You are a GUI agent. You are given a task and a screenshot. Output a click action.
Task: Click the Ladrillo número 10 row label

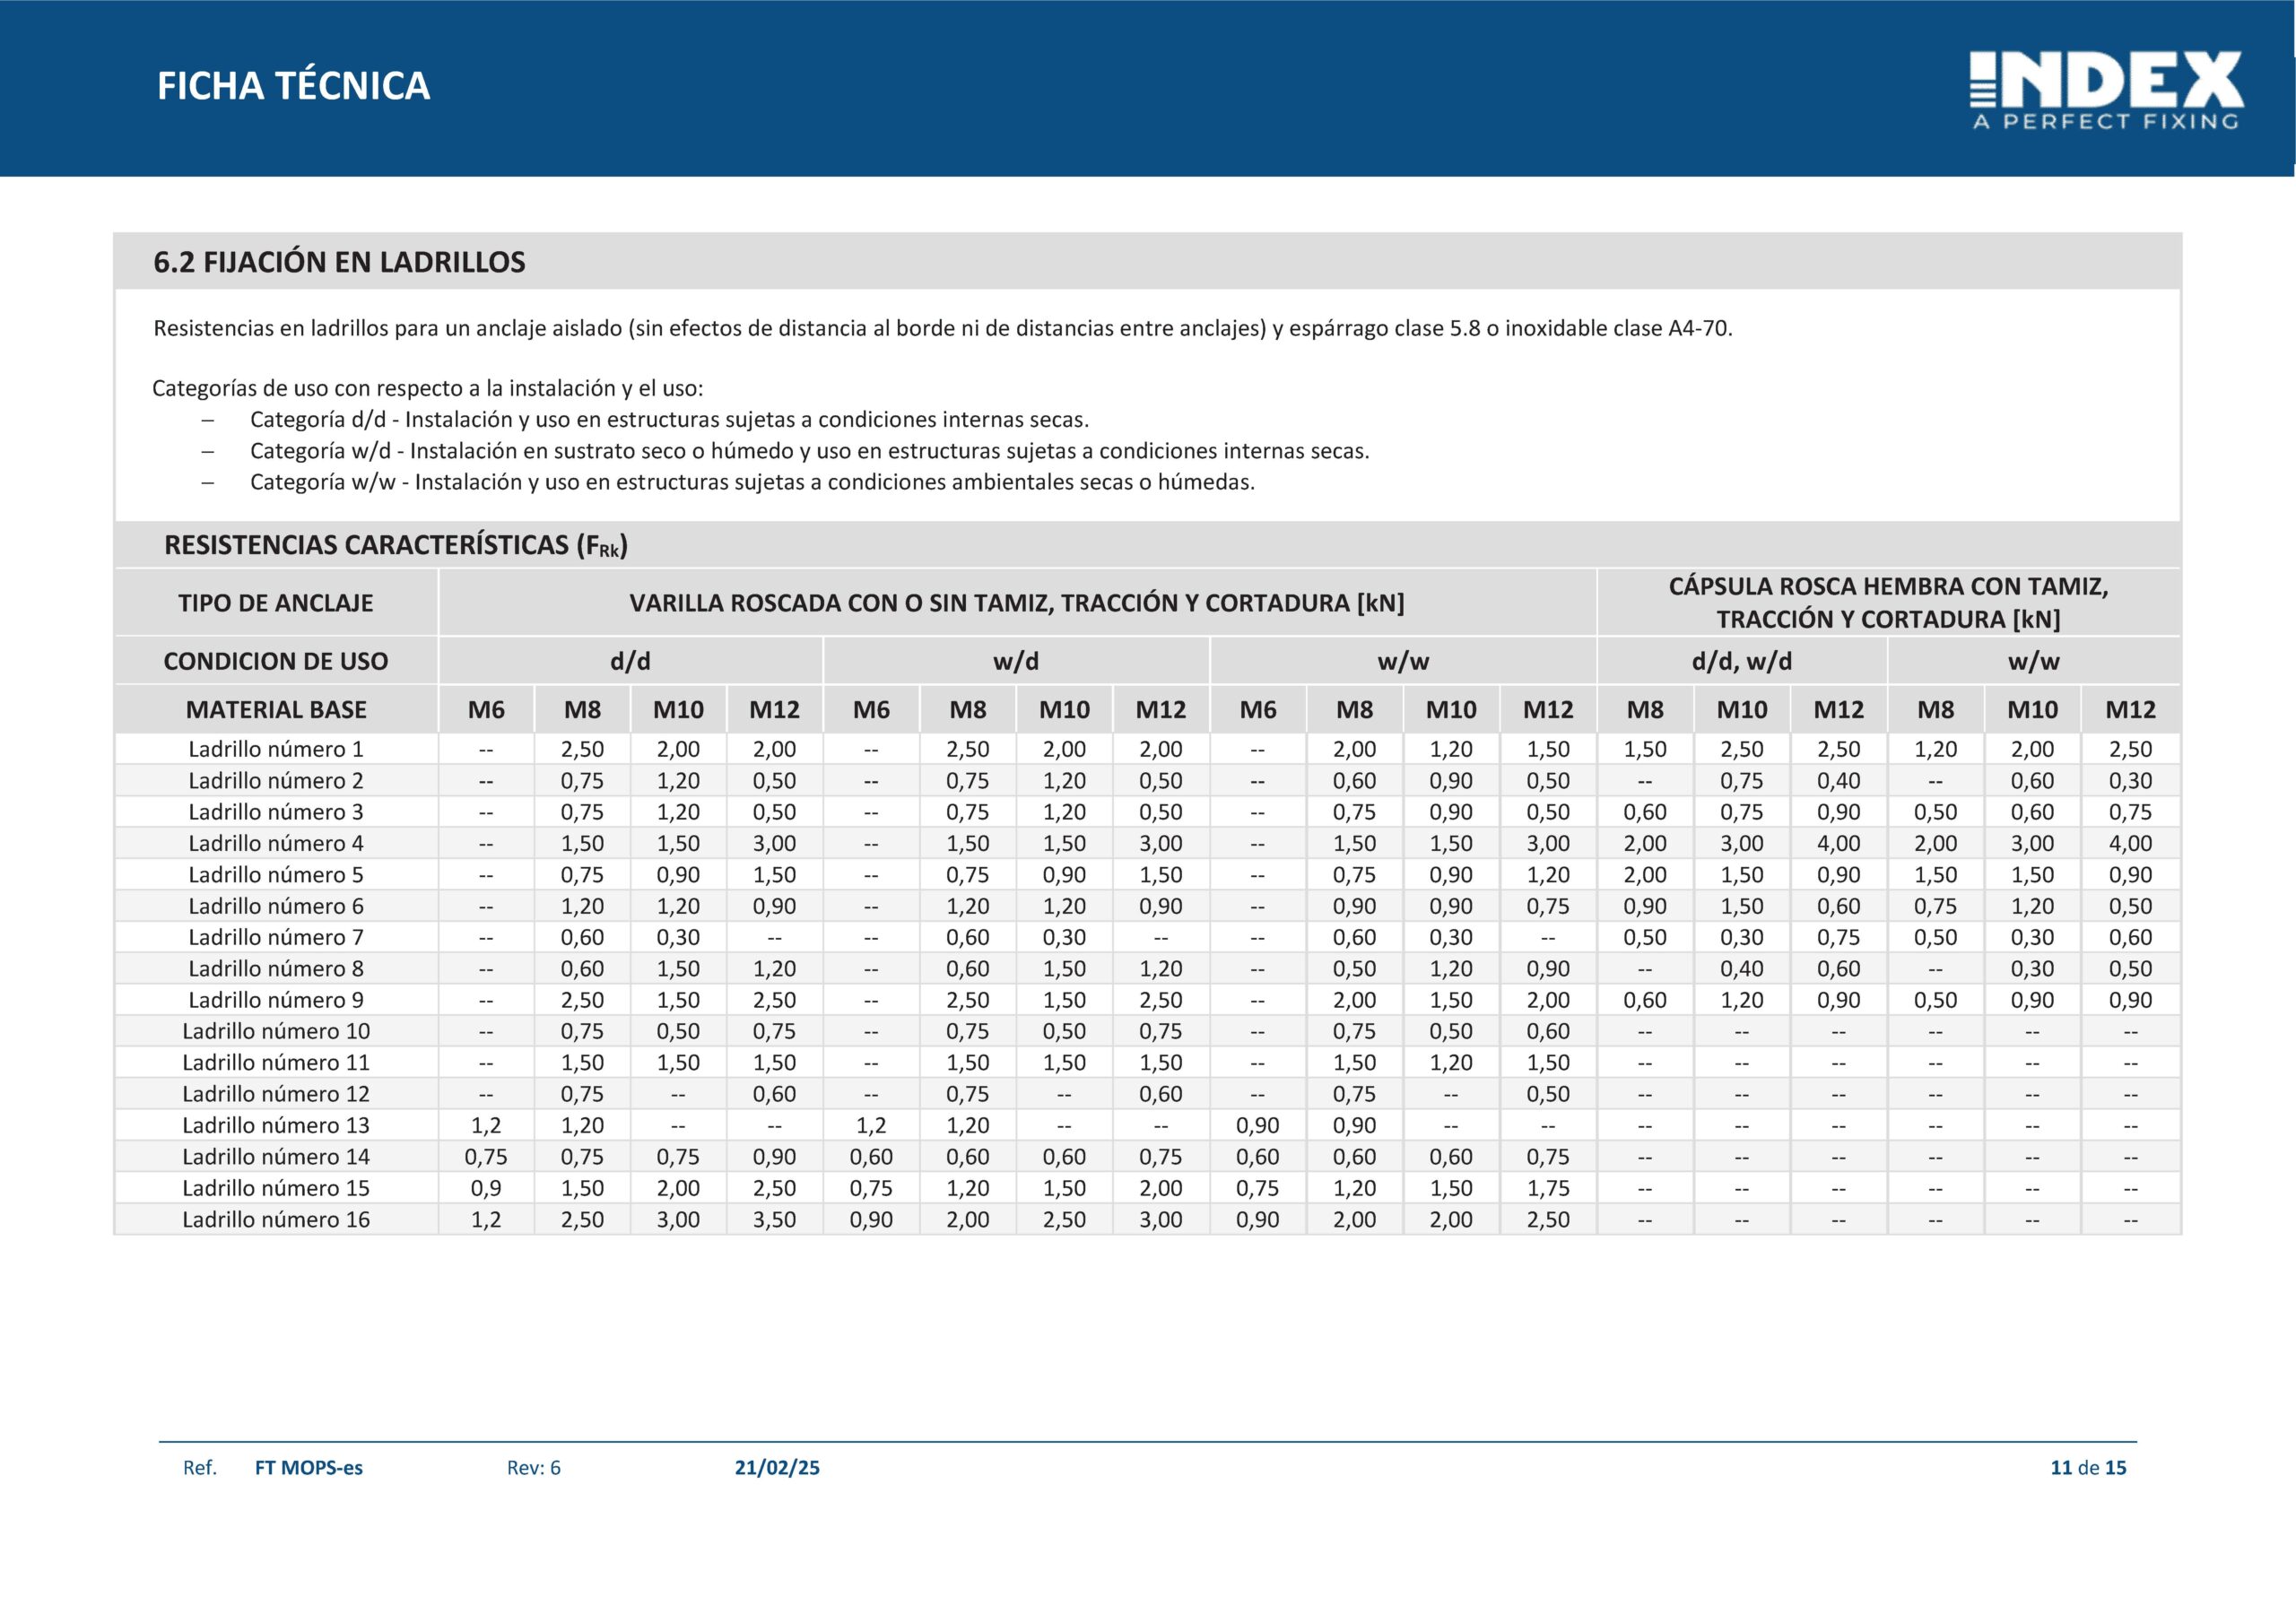coord(276,1031)
